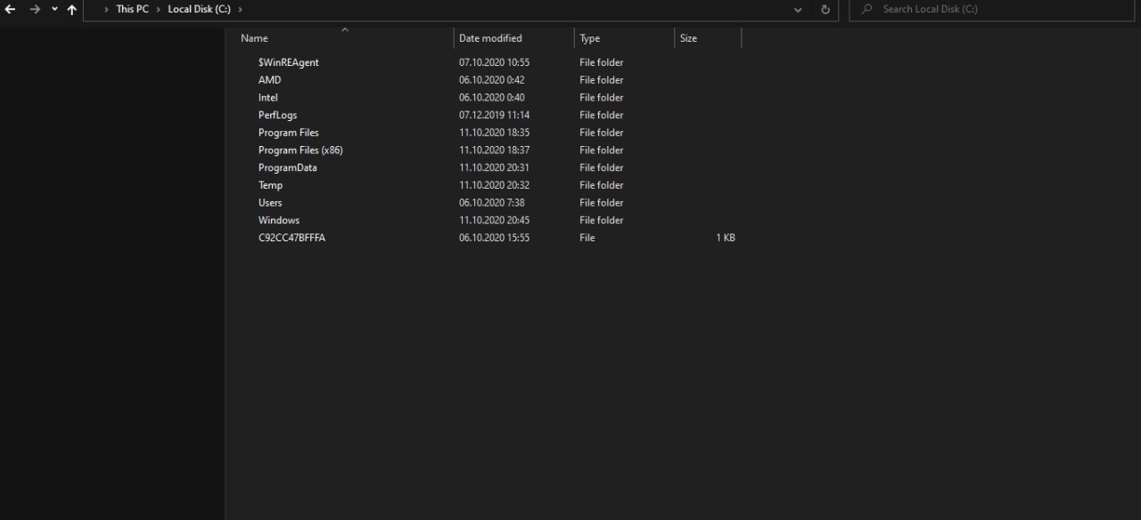
Task: Select Local Disk (C:) breadcrumb
Action: (x=199, y=9)
